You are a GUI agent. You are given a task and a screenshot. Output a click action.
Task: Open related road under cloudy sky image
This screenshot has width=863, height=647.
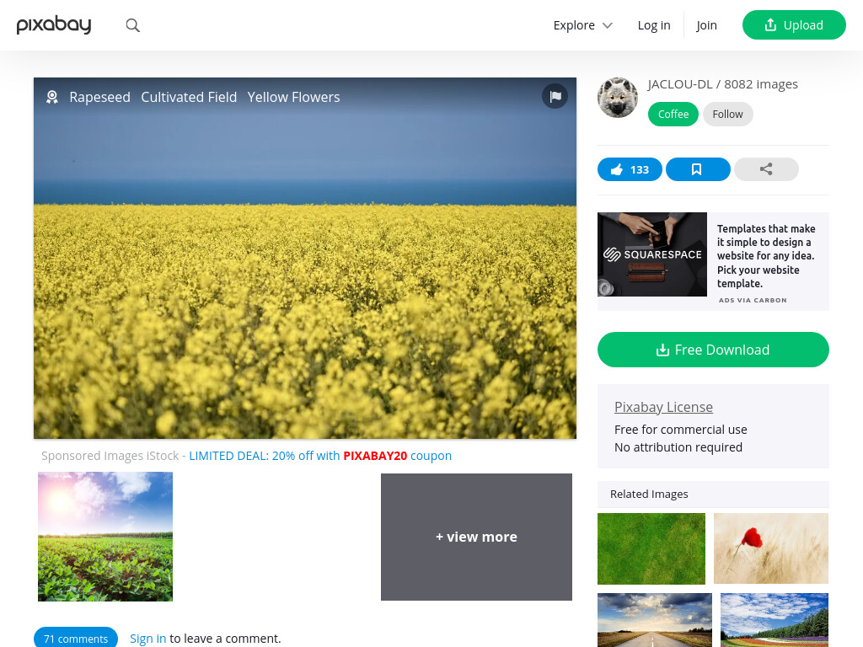(x=654, y=619)
